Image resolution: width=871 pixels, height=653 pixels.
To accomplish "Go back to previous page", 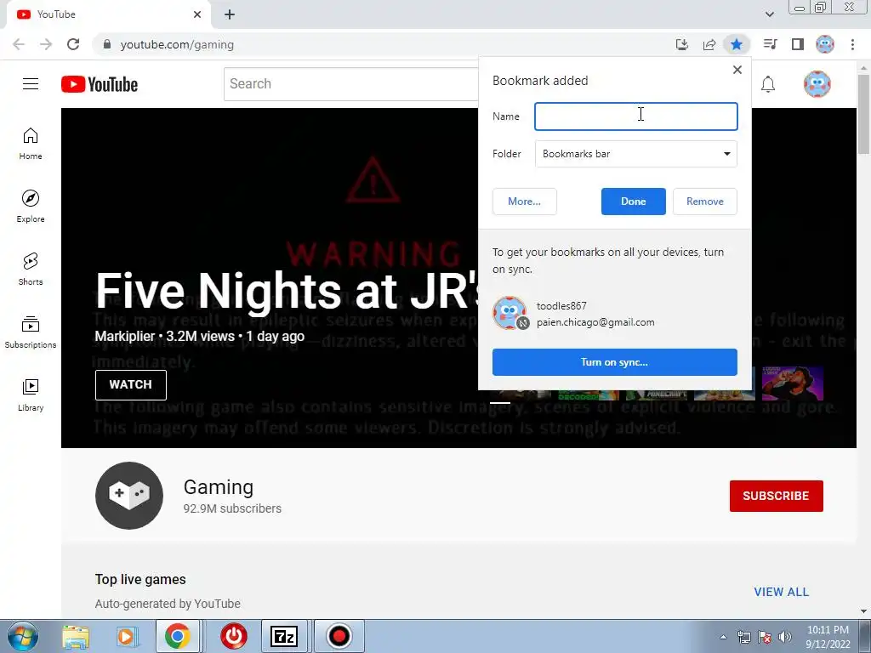I will [19, 44].
